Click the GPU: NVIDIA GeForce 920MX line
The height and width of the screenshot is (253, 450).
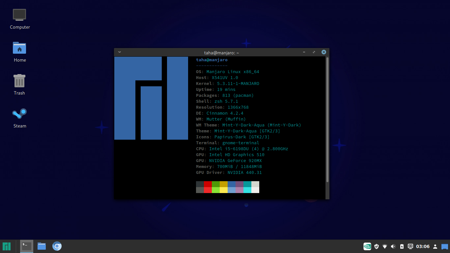point(229,160)
